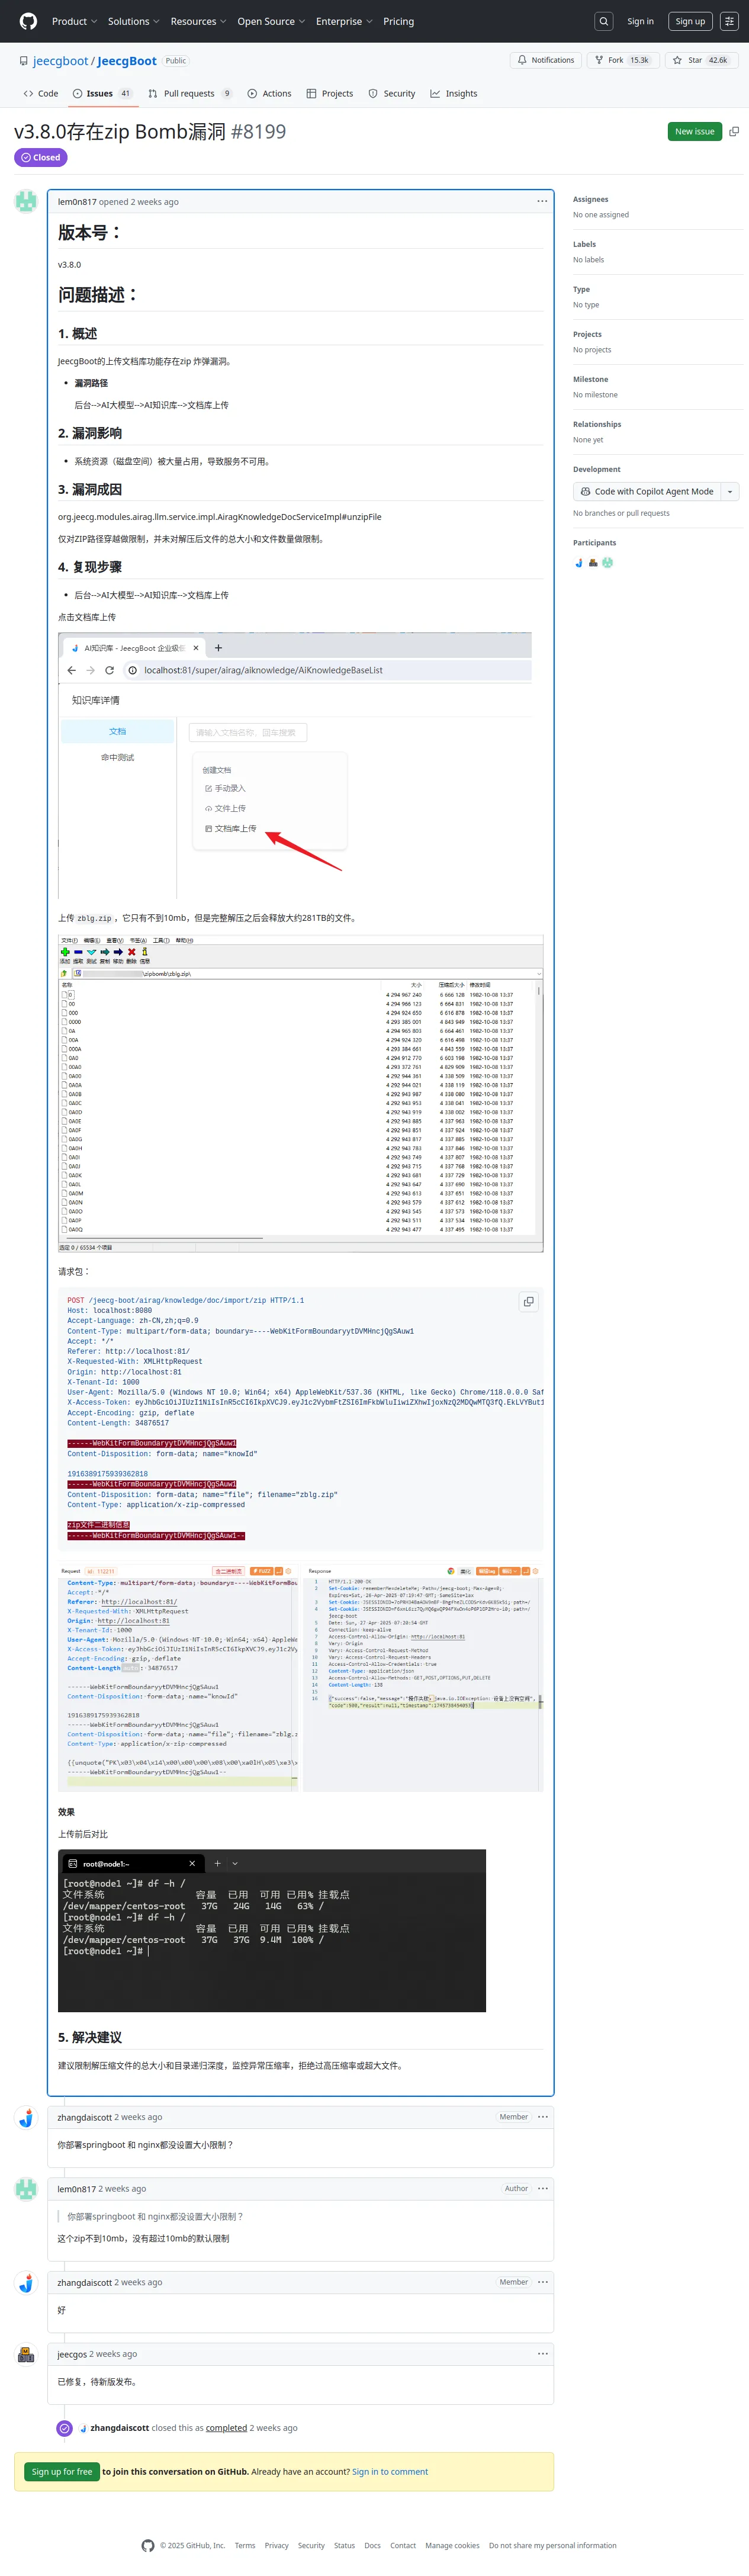
Task: Open the Copilot Agent Mode dropdown arrow
Action: 730,491
